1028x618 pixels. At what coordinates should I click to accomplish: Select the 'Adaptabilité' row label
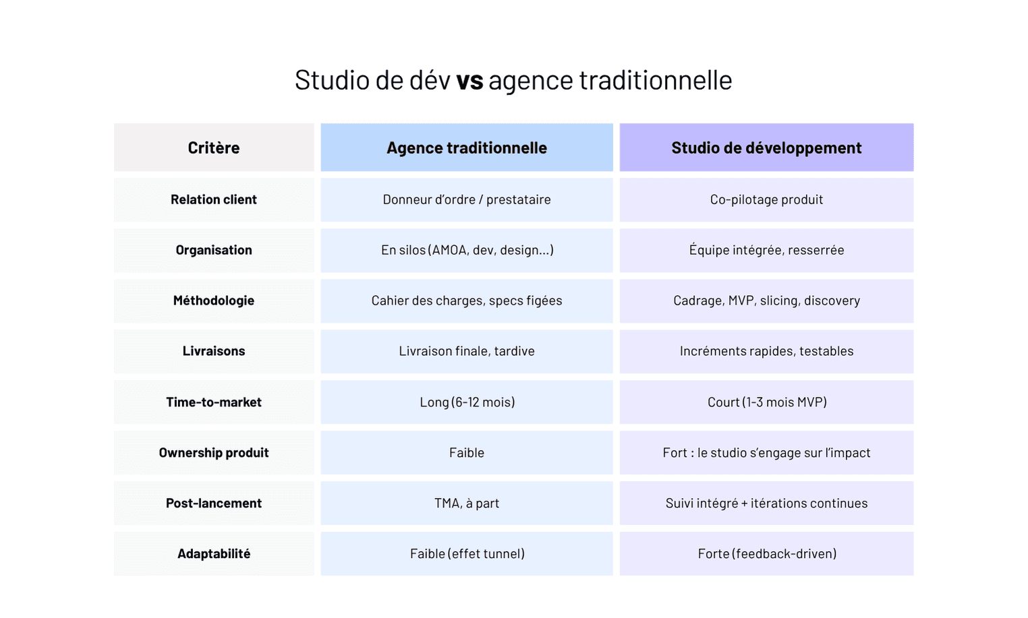click(x=213, y=553)
